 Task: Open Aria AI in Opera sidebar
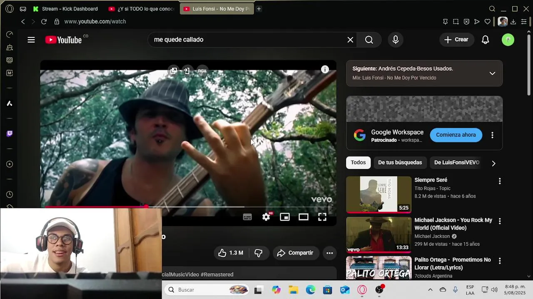(x=10, y=103)
